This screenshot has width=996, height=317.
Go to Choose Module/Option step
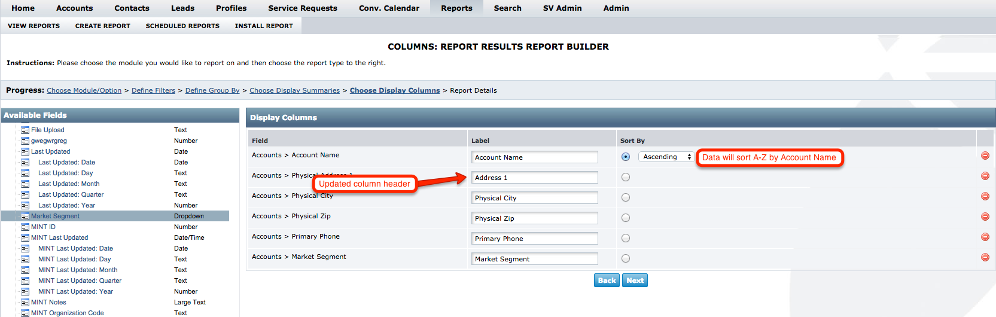84,90
